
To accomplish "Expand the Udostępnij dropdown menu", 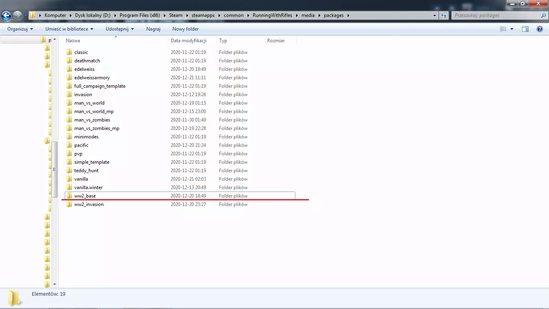I will 120,29.
